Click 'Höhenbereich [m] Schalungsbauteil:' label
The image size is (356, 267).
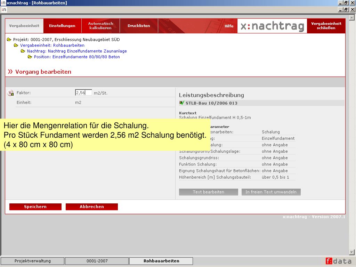215,177
